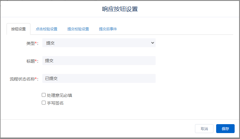The image size is (240, 139).
Task: Click the 流程状态名称 field label
Action: (22, 79)
